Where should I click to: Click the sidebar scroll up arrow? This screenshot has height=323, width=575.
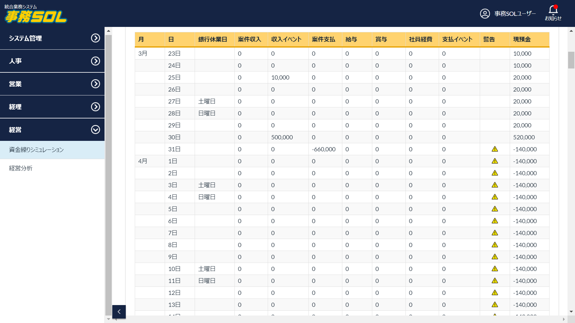click(108, 31)
